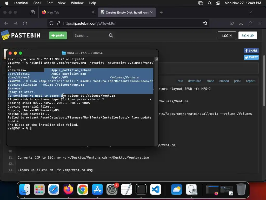This screenshot has height=200, width=266.
Task: Open Spotlight search in menu bar
Action: click(x=210, y=3)
